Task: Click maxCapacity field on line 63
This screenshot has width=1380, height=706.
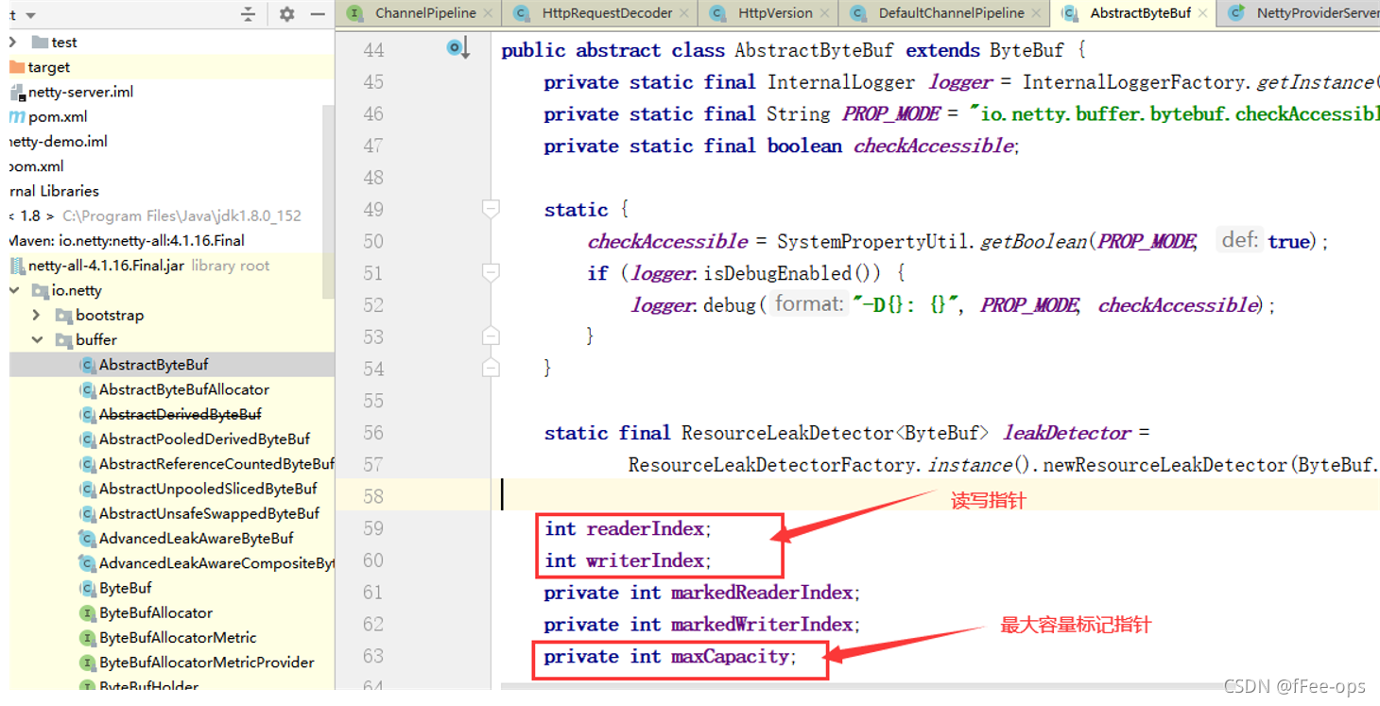Action: coord(731,656)
